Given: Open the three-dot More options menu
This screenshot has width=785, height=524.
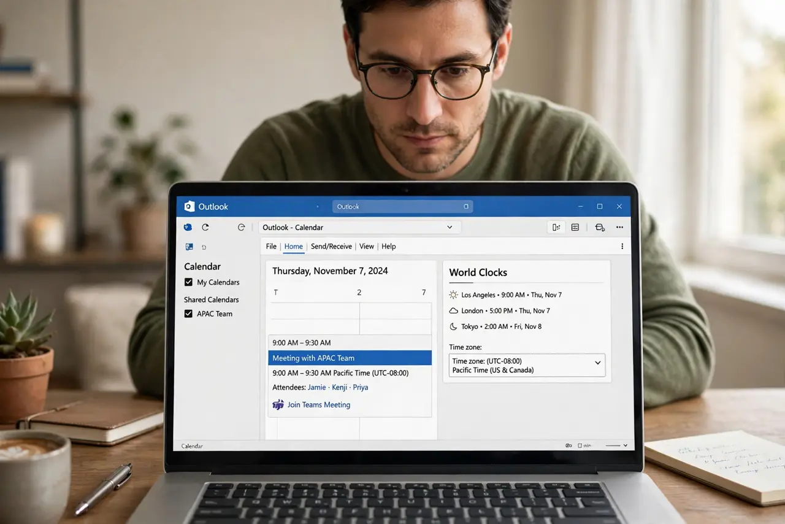Looking at the screenshot, I should point(619,227).
